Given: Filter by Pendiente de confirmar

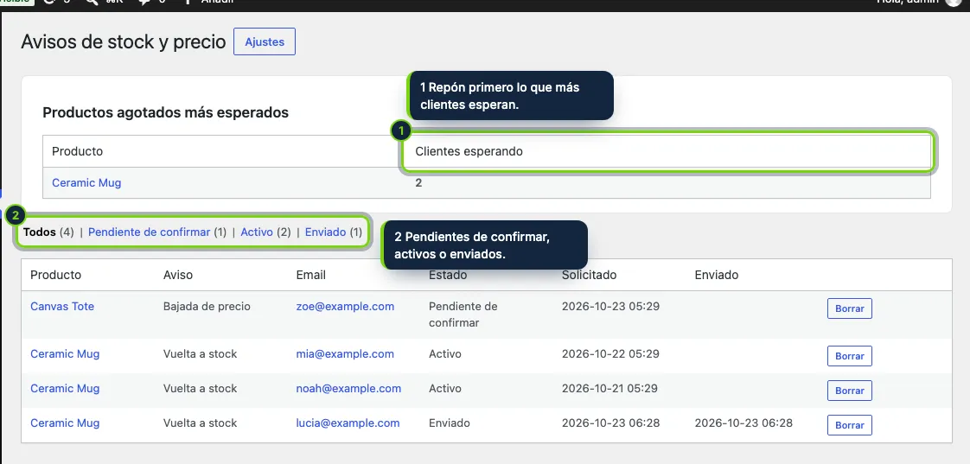Looking at the screenshot, I should coord(149,232).
